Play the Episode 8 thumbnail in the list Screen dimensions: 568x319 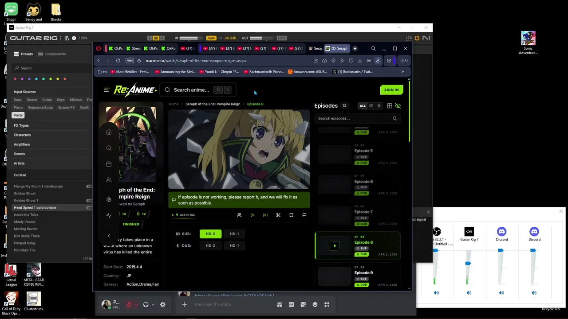335,245
